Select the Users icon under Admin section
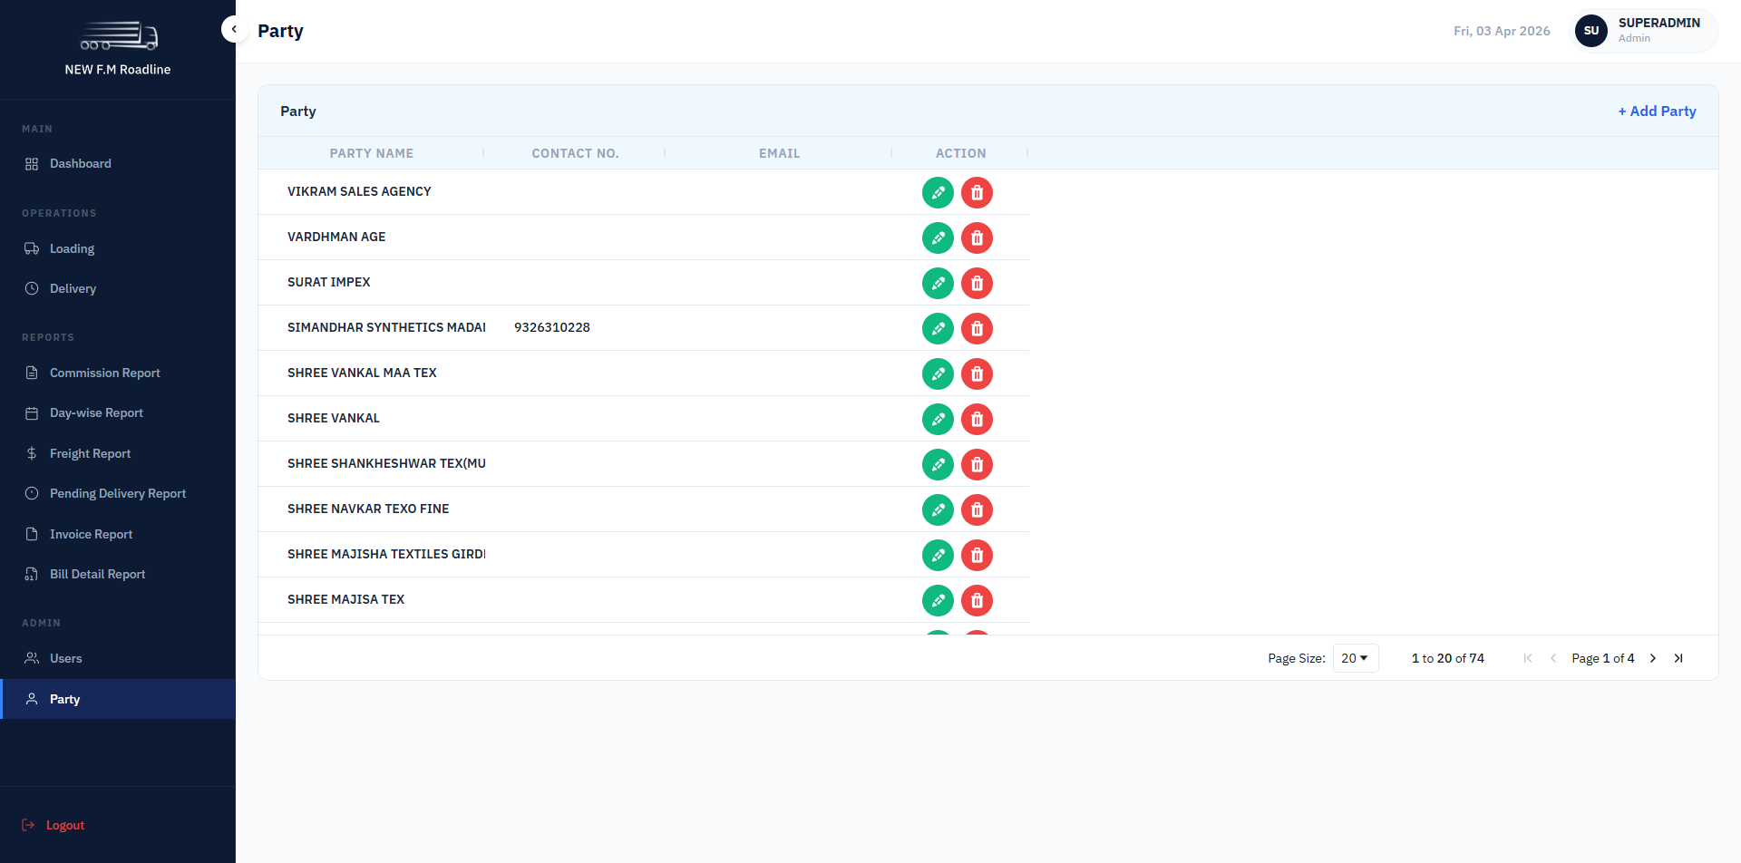Viewport: 1741px width, 863px height. point(31,658)
